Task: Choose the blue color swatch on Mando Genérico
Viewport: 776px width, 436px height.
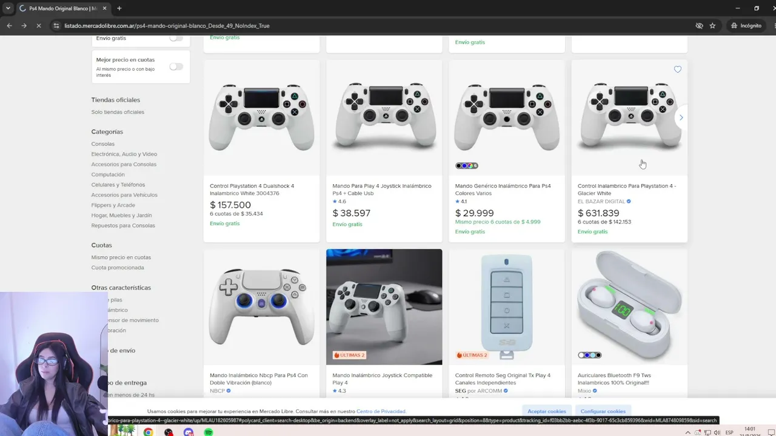Action: pos(464,165)
